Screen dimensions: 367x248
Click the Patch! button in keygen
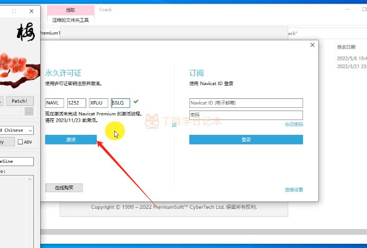(20, 101)
